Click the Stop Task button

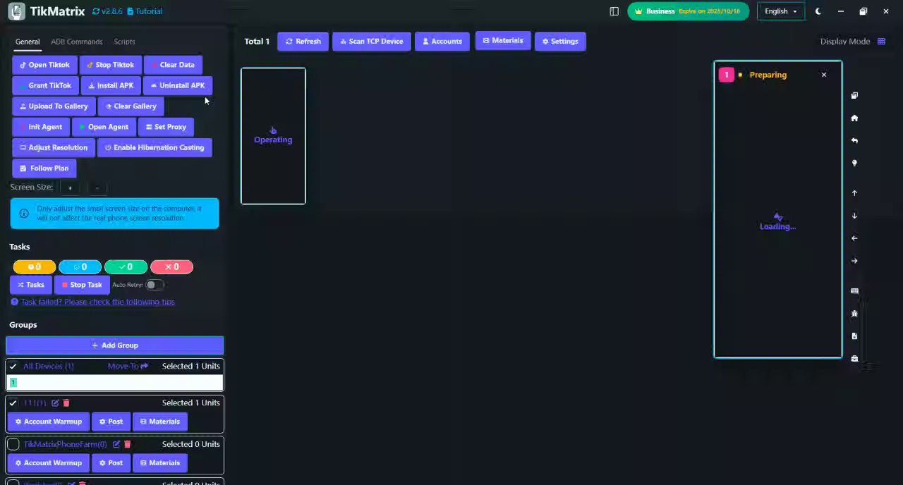[82, 285]
